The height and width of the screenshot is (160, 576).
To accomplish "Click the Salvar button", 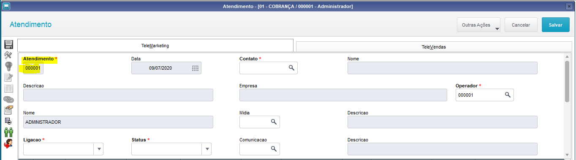I will click(555, 25).
